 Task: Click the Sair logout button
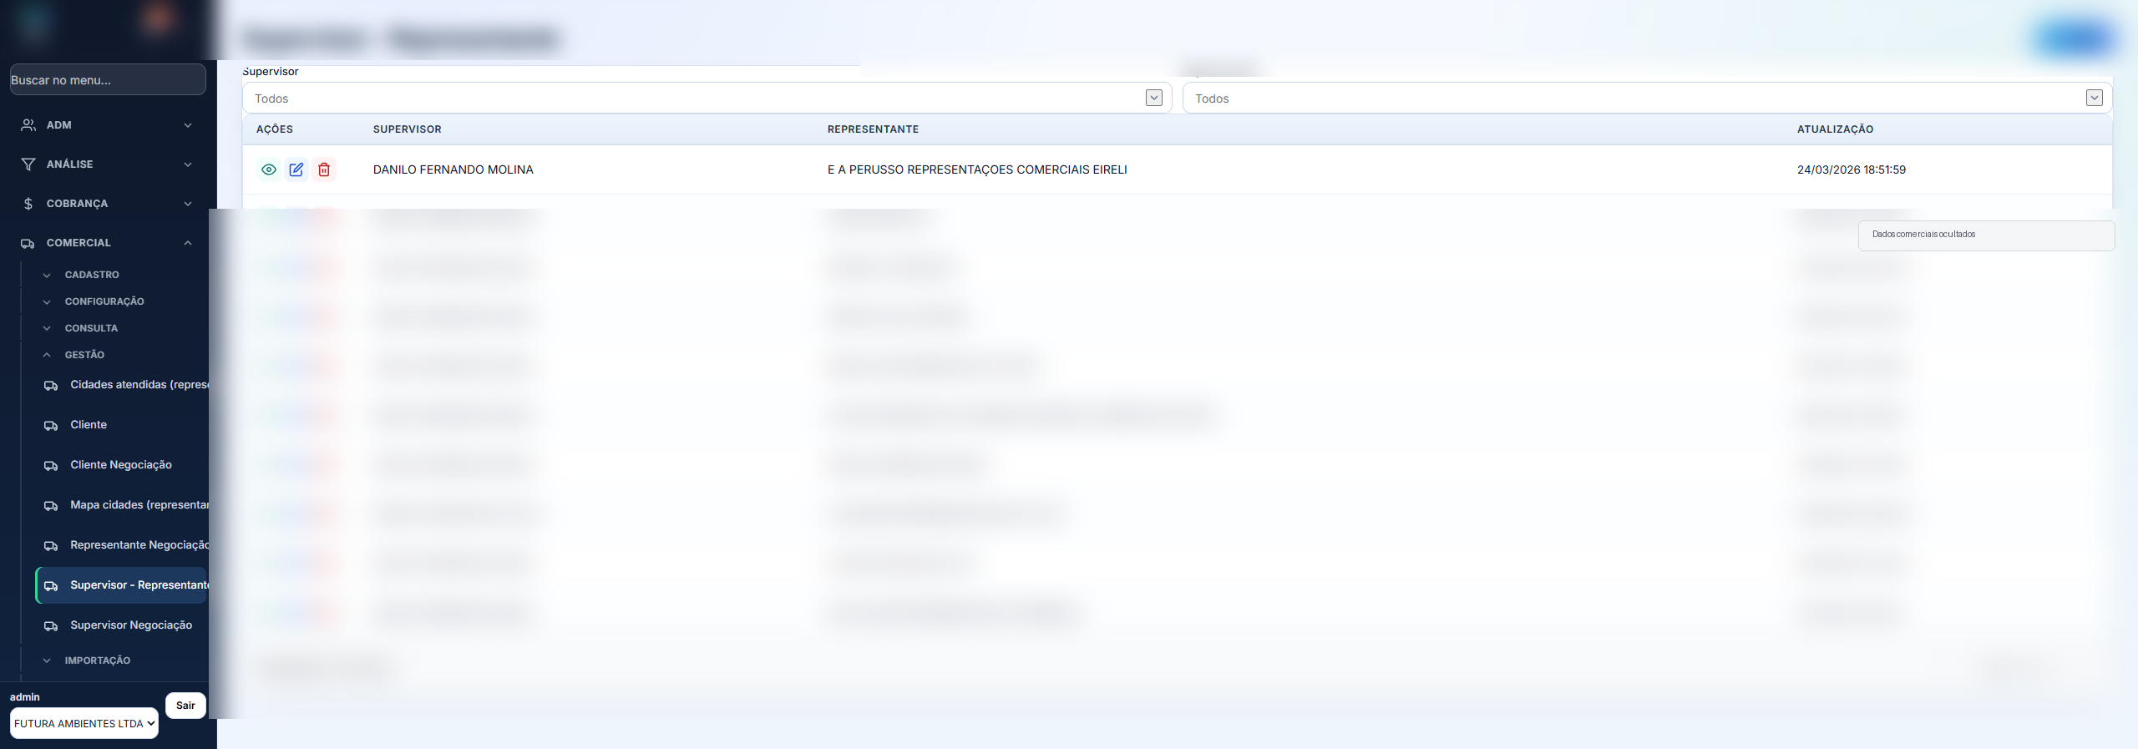point(185,706)
